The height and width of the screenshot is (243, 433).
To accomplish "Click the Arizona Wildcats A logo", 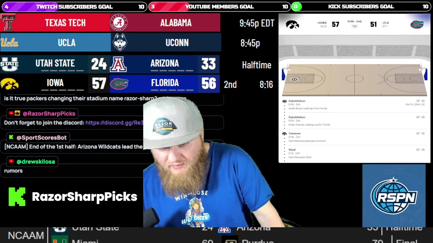I will 118,64.
